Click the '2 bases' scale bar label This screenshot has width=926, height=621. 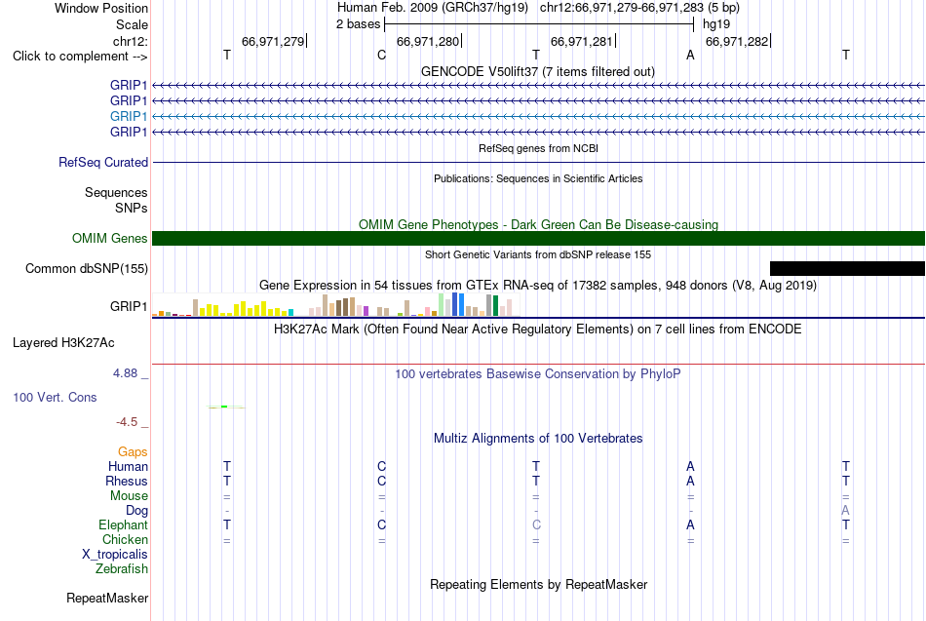(x=359, y=24)
